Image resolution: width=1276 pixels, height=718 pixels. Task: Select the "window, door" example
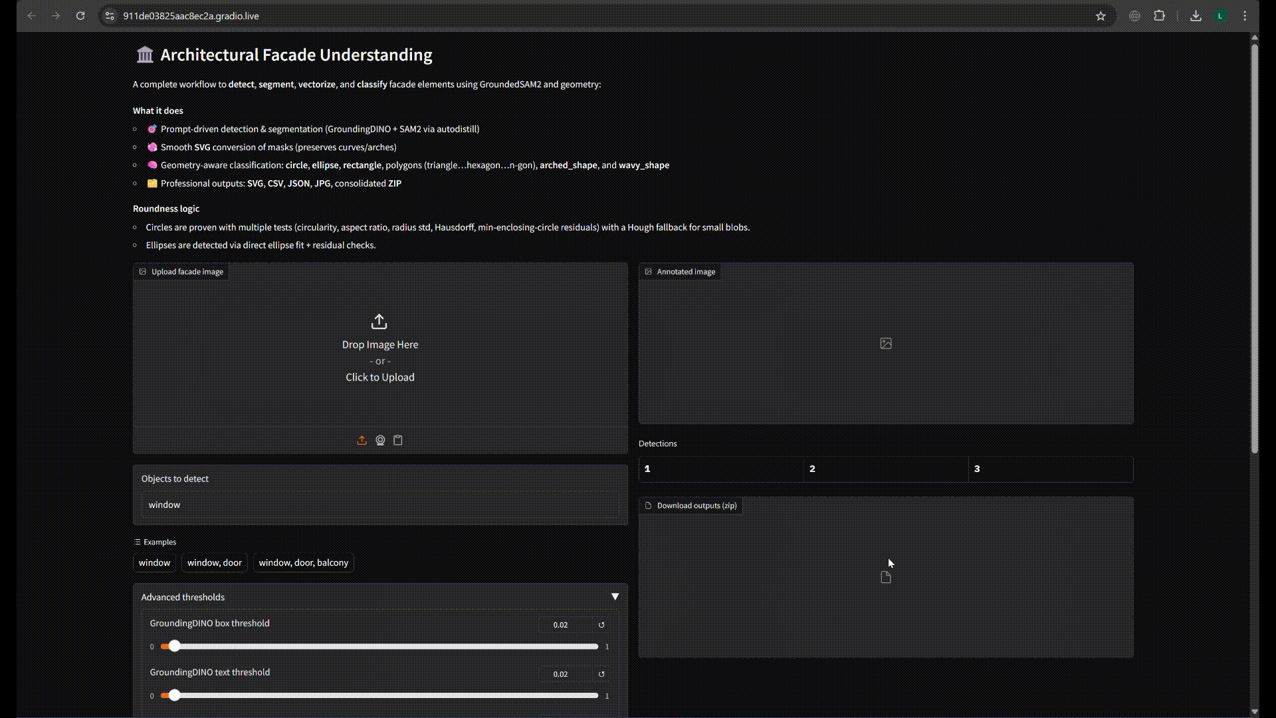tap(214, 562)
